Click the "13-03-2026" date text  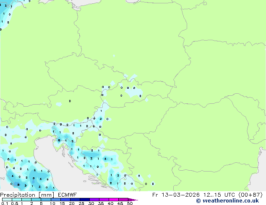[x=180, y=195]
